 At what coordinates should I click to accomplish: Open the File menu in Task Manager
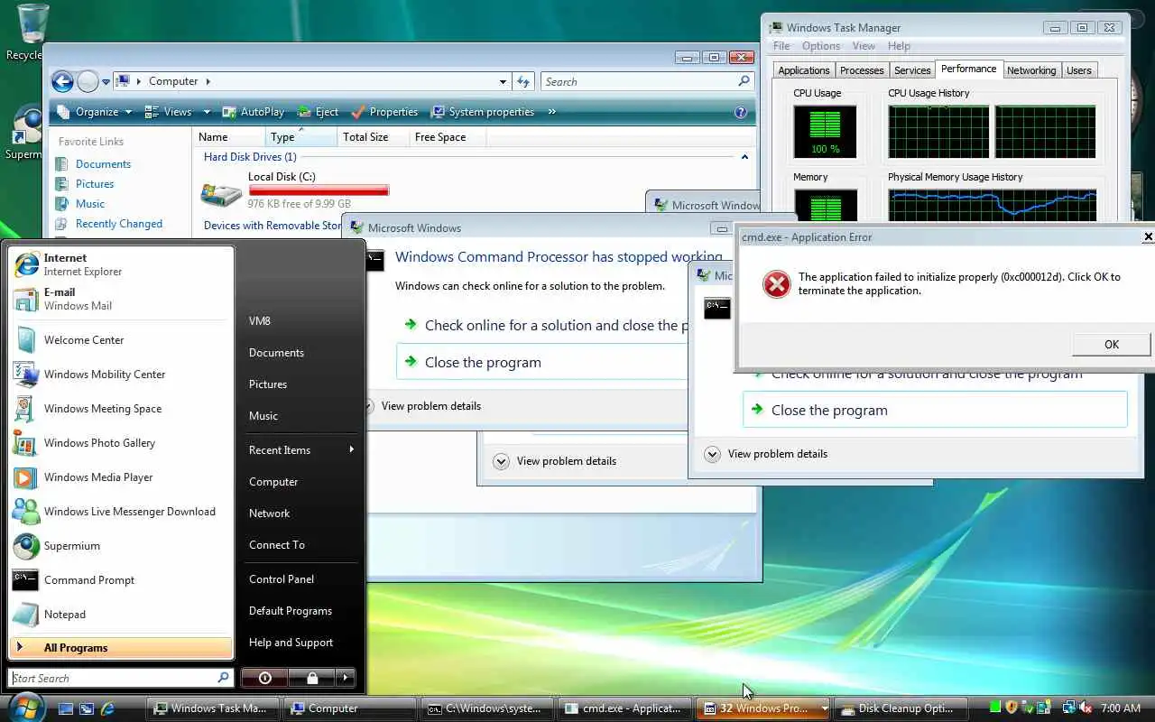(x=781, y=46)
